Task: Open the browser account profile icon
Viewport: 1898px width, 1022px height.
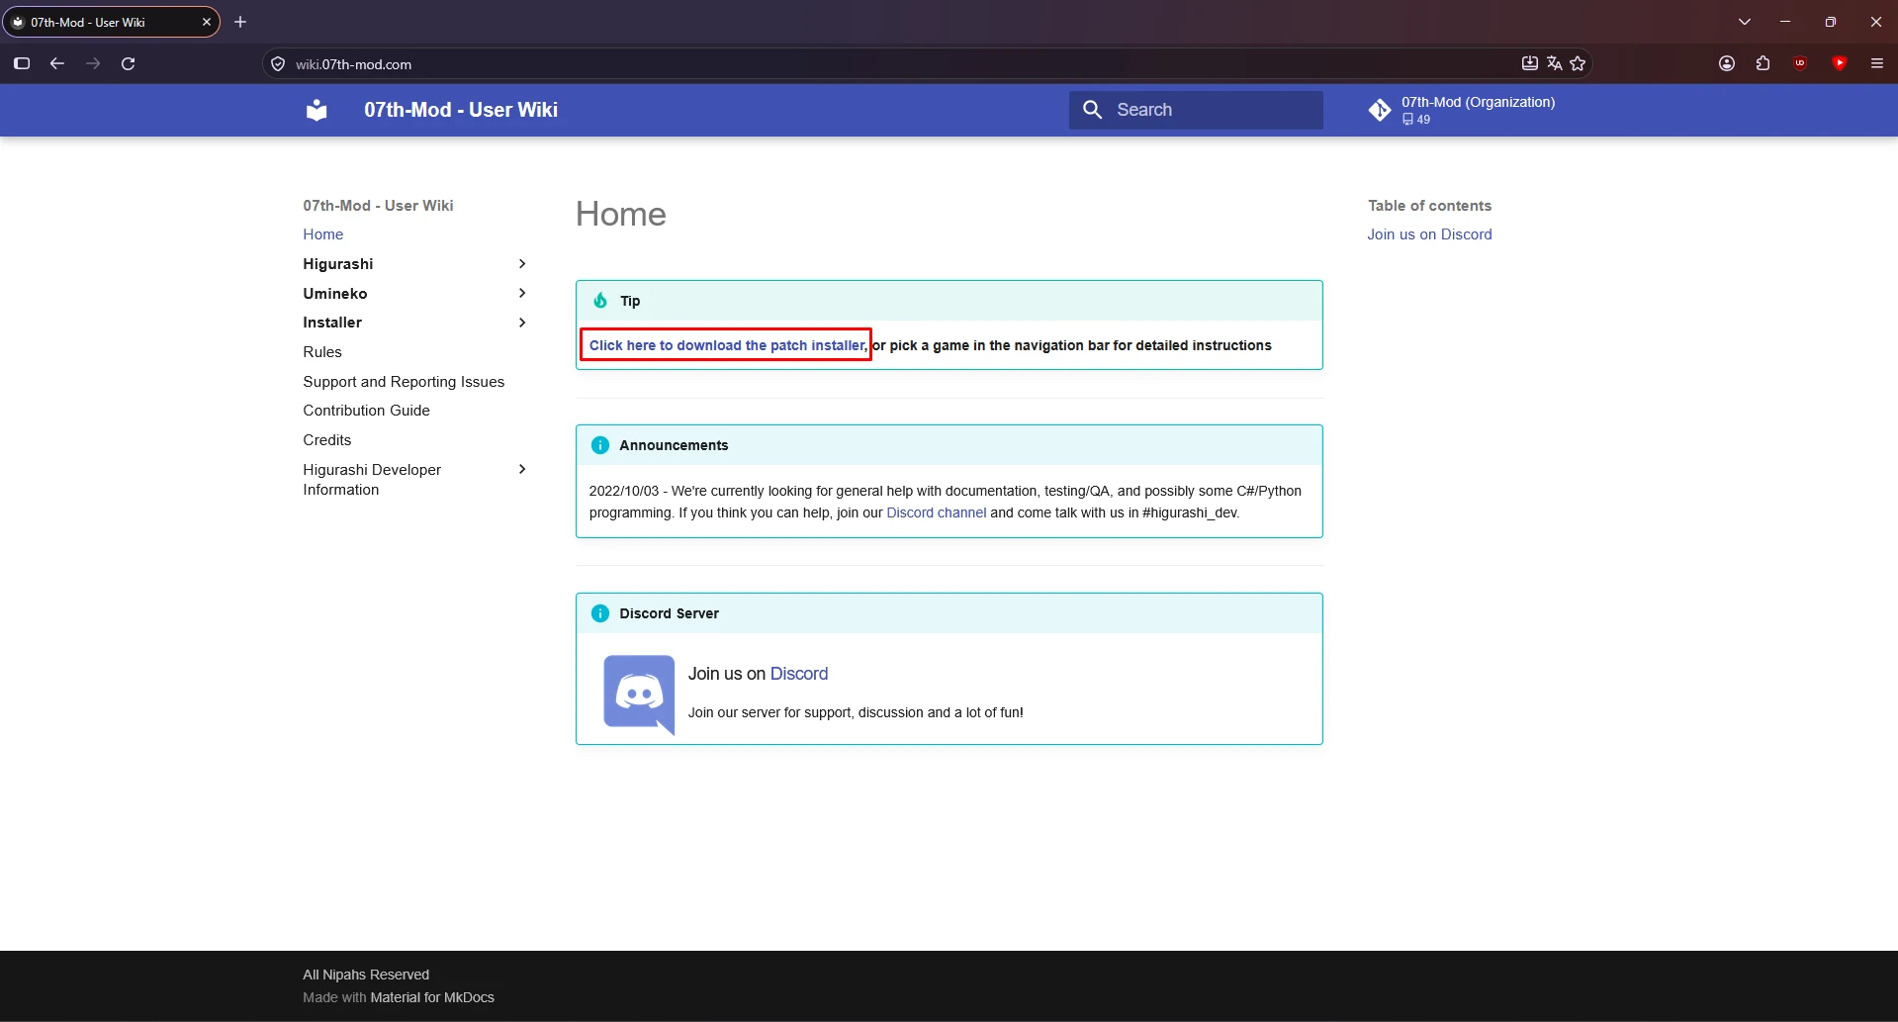Action: coord(1727,63)
